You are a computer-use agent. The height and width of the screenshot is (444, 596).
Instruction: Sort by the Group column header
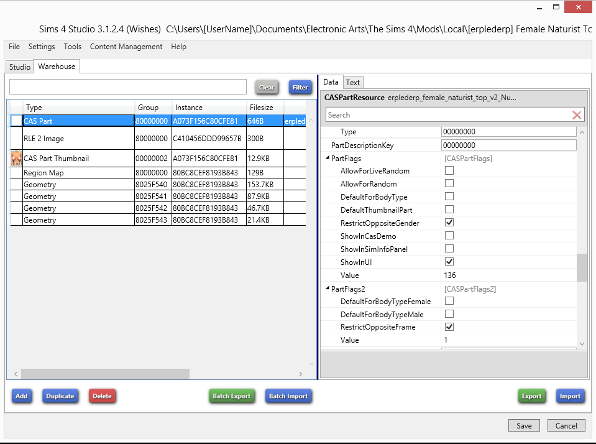point(153,108)
